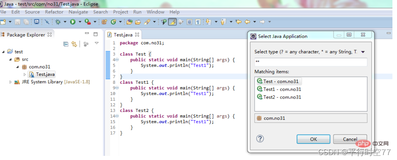The image size is (397, 160).
Task: Open the Debug dropdown arrow
Action: coord(65,22)
